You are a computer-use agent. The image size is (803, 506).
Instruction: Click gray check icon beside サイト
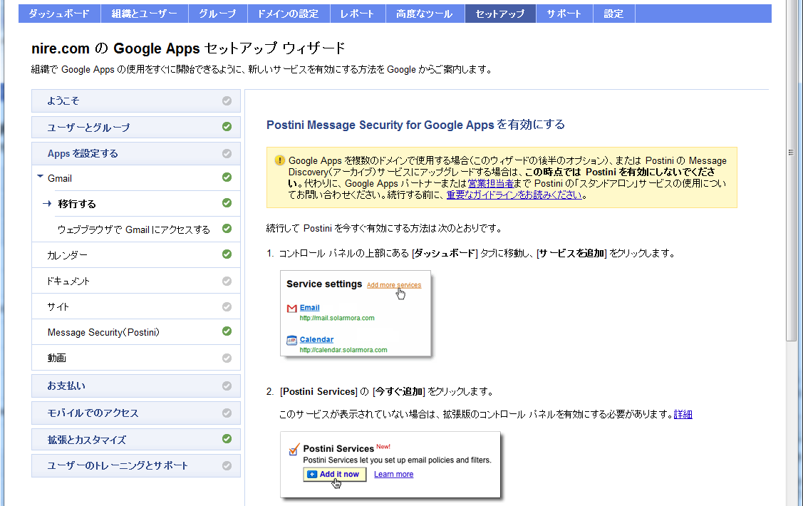pos(227,306)
